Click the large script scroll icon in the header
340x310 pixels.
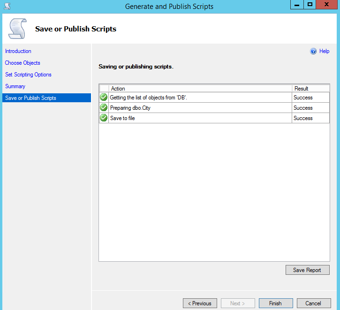pos(17,29)
